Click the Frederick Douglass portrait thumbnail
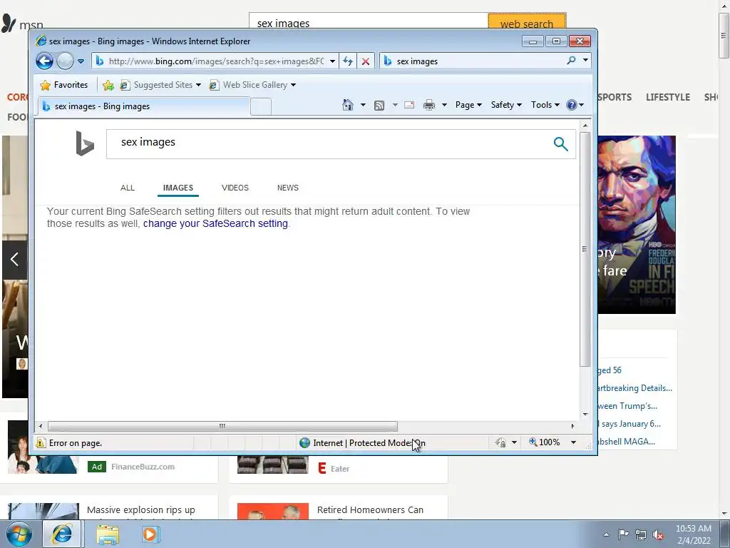730x548 pixels. click(x=637, y=225)
